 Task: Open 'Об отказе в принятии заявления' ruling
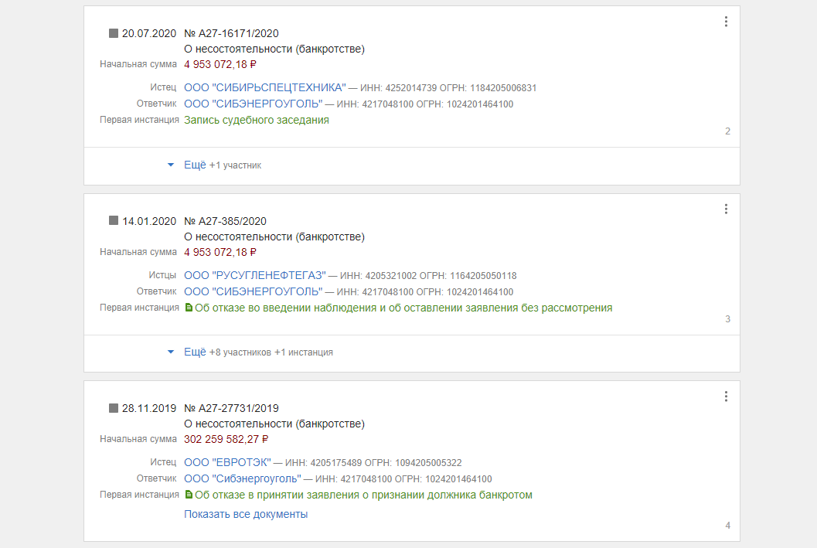tap(363, 495)
